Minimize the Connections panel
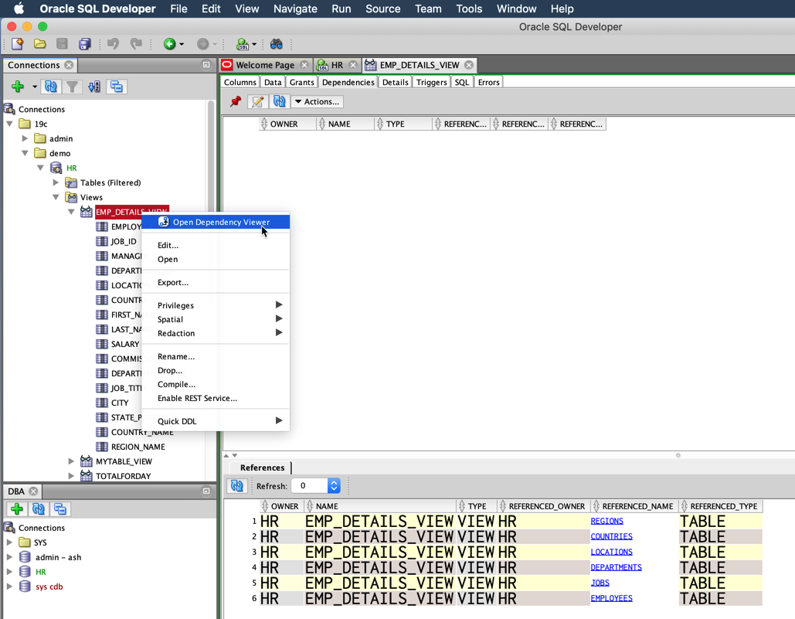The height and width of the screenshot is (619, 795). [x=206, y=65]
